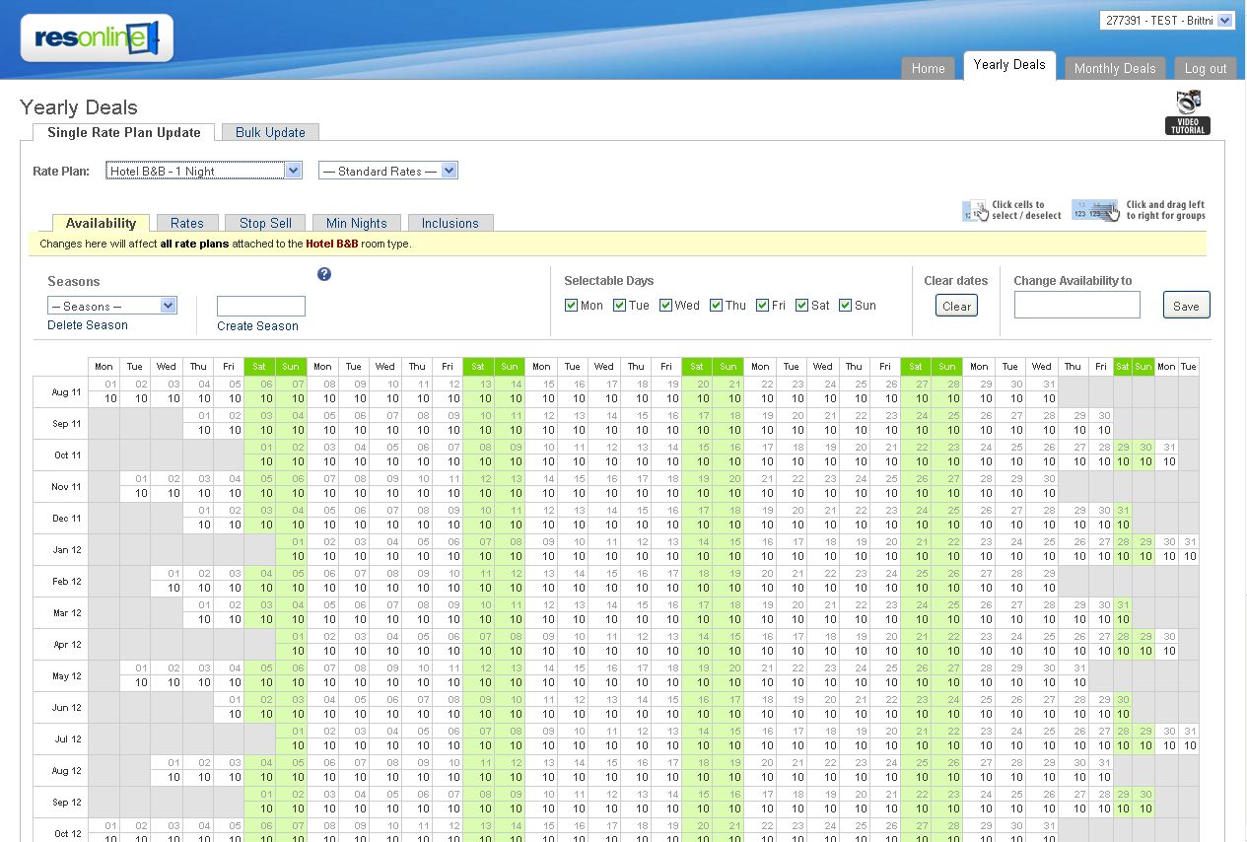Click the 'Click cells to select / deselect' hint icon
The width and height of the screenshot is (1247, 842).
coord(975,210)
